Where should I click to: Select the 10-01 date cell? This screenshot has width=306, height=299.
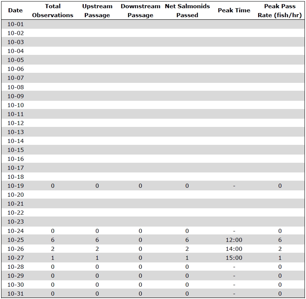(x=16, y=24)
